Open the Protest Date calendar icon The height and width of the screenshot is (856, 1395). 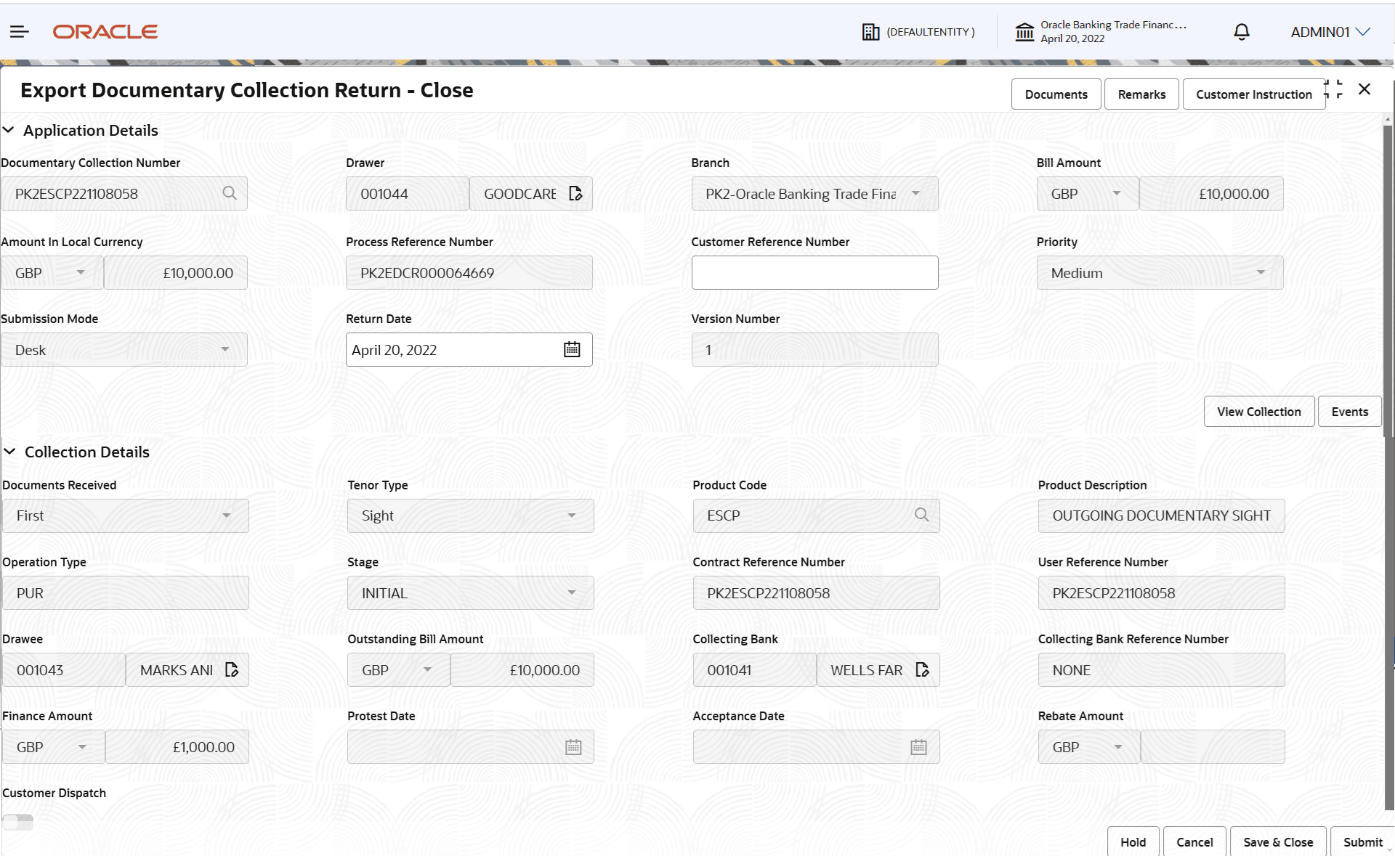click(x=573, y=746)
